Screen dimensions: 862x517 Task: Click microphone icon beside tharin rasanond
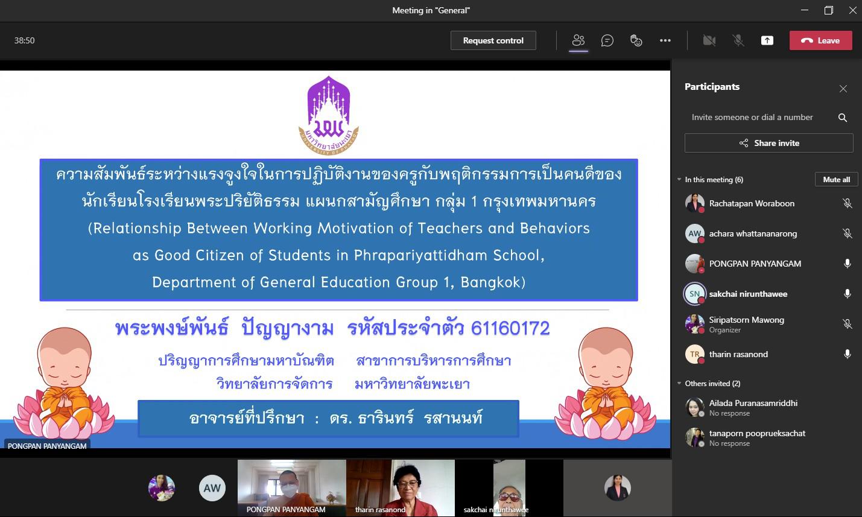pos(847,354)
